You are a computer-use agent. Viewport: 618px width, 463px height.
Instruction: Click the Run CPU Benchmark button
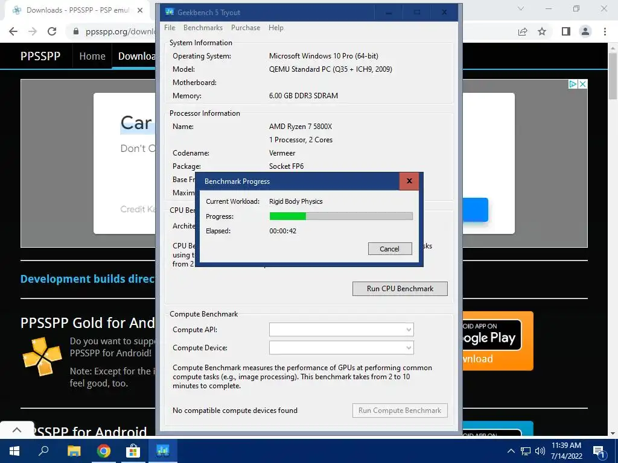[x=400, y=289]
